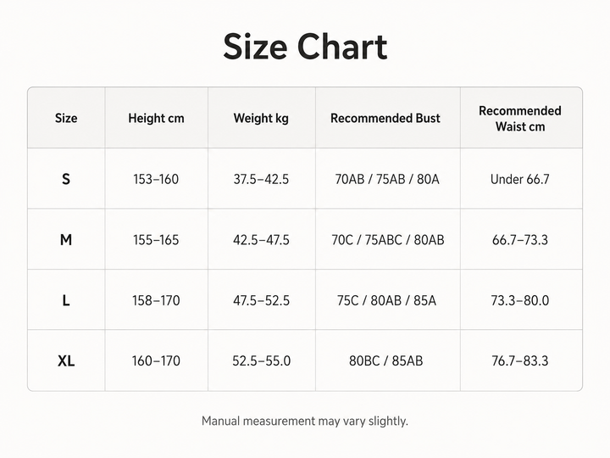This screenshot has height=458, width=610.
Task: Click the 70AB / 75AB / 80A cell
Action: point(387,179)
